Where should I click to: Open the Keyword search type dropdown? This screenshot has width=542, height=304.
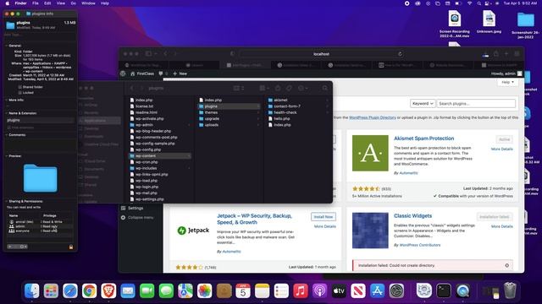click(423, 103)
